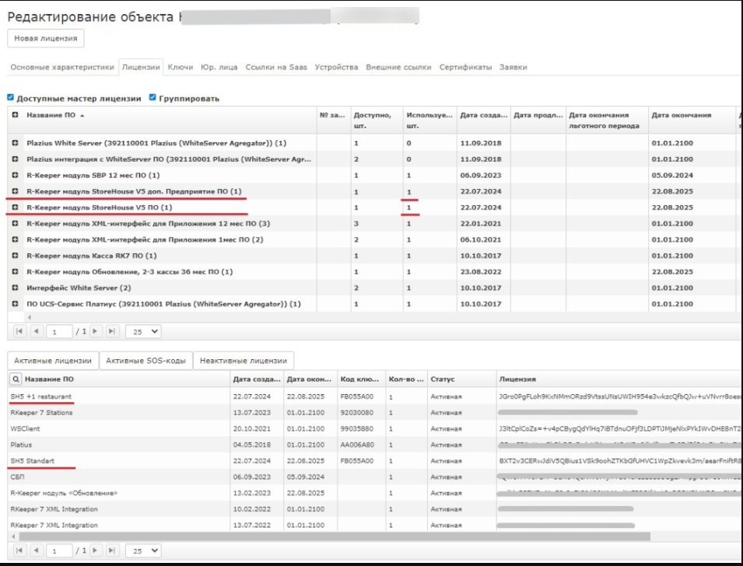Select the R-Keeper модуль «Обновление» row
The image size is (743, 566).
point(374,493)
